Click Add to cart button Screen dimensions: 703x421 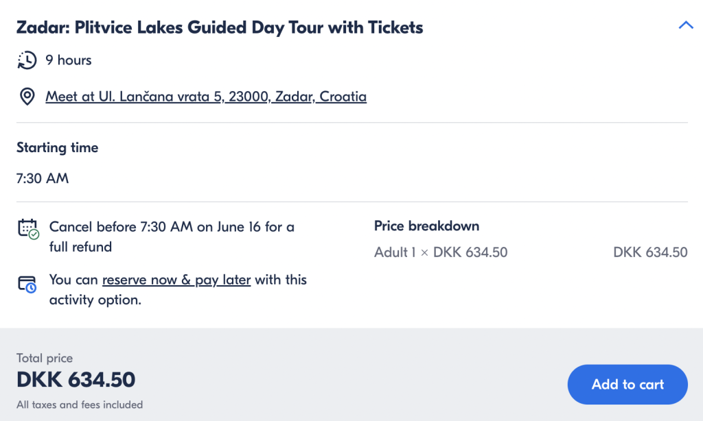click(x=627, y=384)
